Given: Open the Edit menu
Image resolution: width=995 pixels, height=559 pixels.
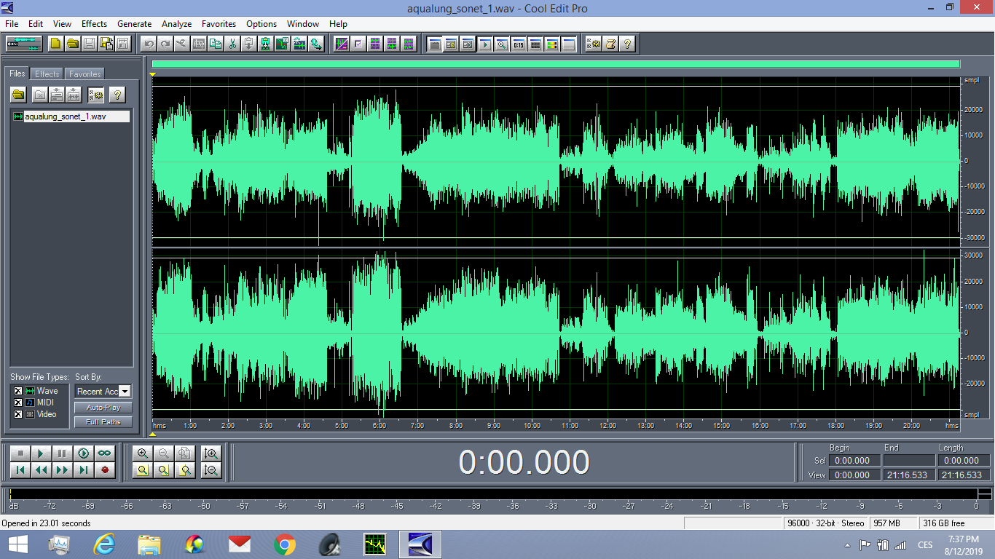Looking at the screenshot, I should 36,24.
